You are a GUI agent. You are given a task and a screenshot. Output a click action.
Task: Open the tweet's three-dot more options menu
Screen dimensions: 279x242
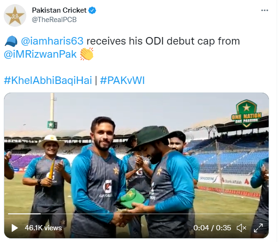(264, 10)
